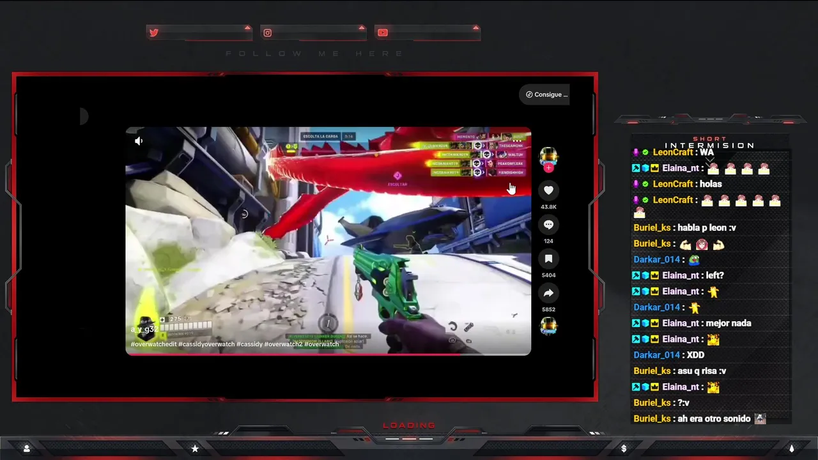This screenshot has width=818, height=460.
Task: Click the person icon in bottom bar
Action: (27, 448)
